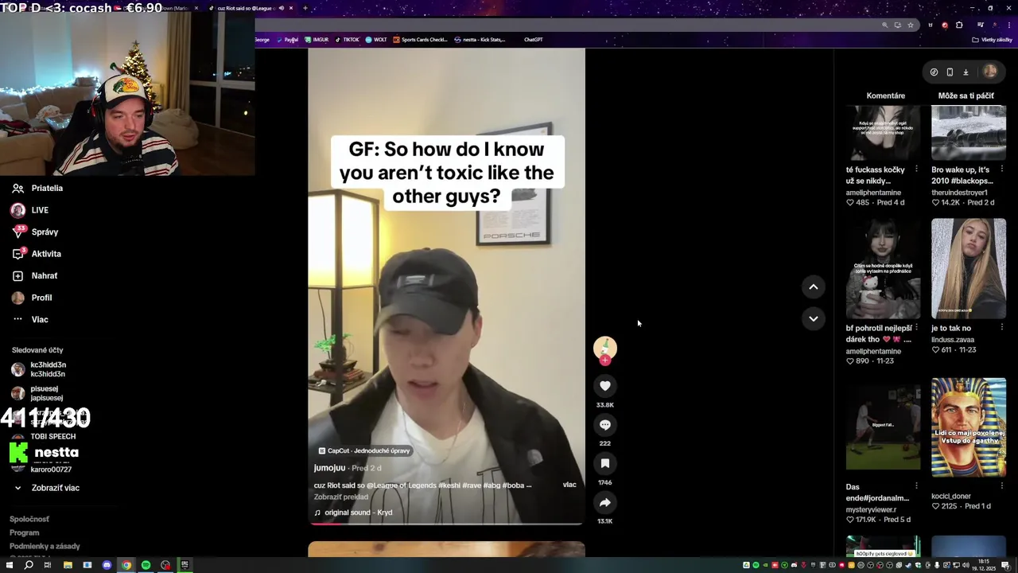Viewport: 1018px width, 573px height.
Task: Open options for 'té fuckass kočky' video
Action: (916, 170)
